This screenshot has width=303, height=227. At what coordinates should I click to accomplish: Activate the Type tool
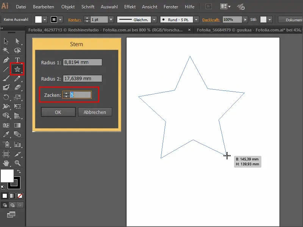(x=17, y=60)
